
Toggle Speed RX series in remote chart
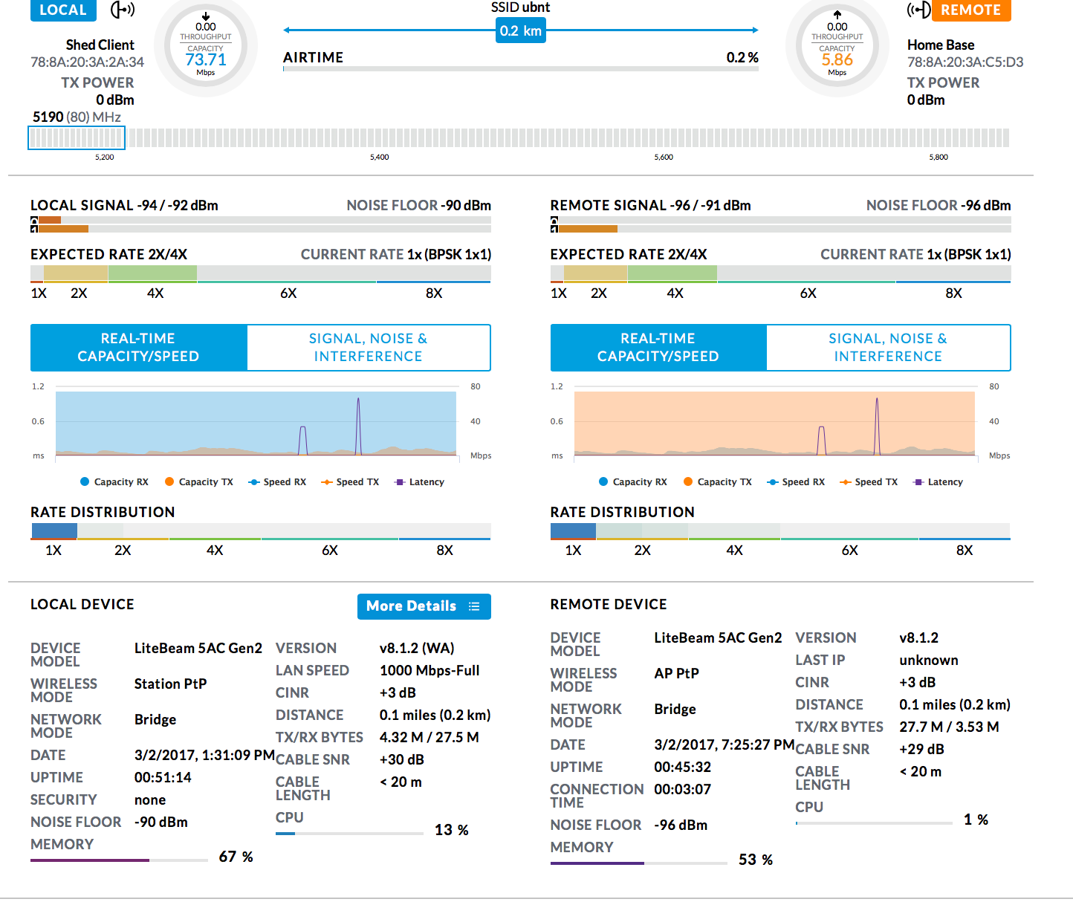coord(796,482)
